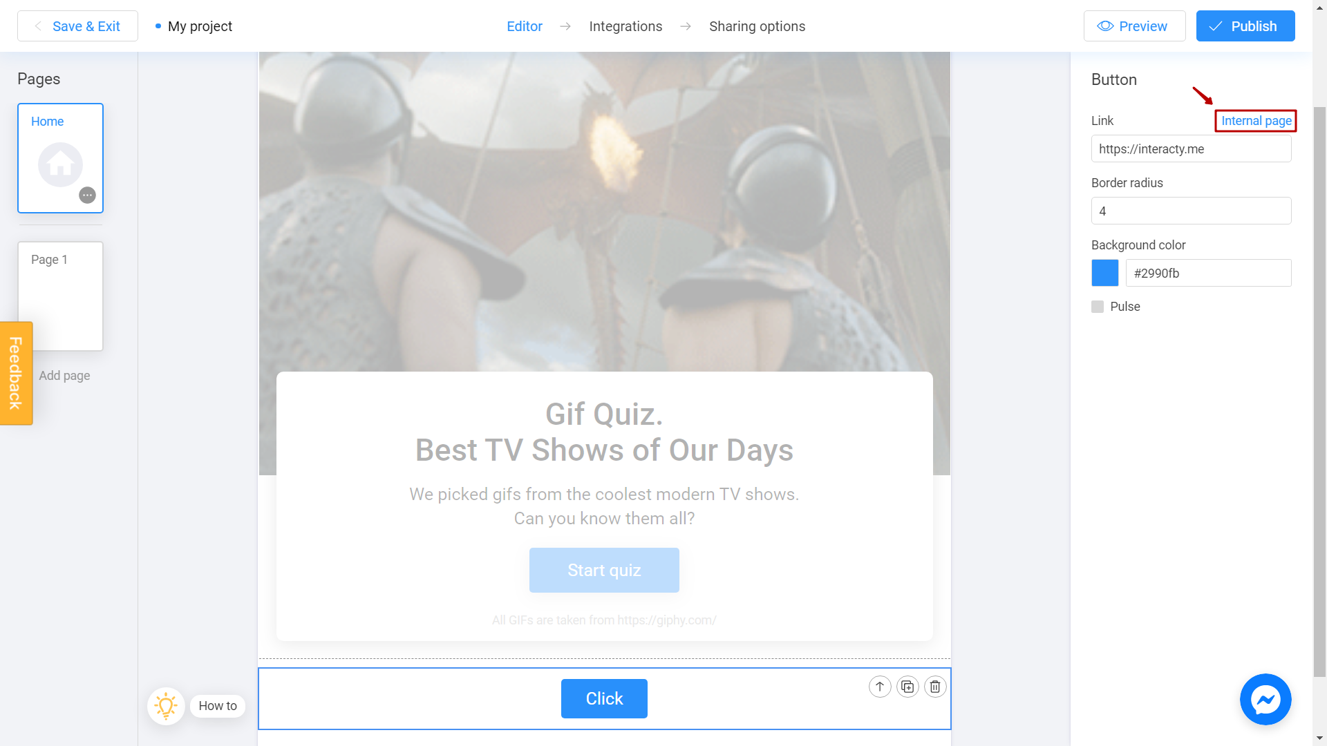
Task: Click the How to help icon
Action: pos(167,705)
